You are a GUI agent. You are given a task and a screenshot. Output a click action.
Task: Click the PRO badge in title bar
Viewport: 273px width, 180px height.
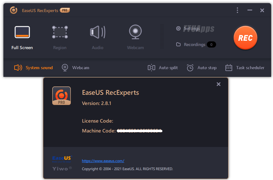click(65, 10)
